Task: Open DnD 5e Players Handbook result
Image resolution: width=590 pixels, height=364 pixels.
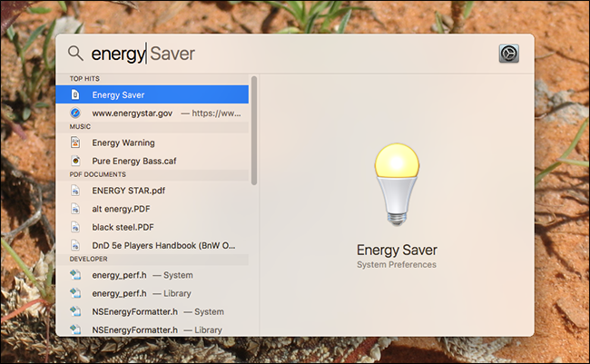Action: coord(152,245)
